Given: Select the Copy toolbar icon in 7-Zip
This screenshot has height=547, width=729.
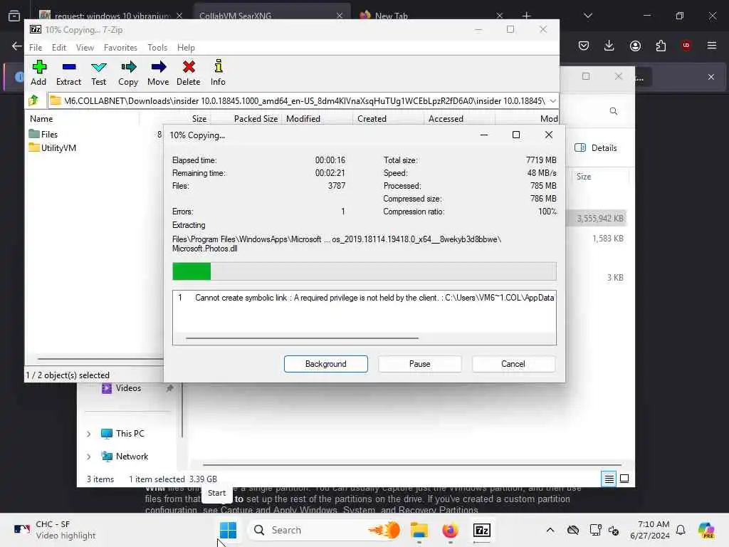Looking at the screenshot, I should 128,73.
